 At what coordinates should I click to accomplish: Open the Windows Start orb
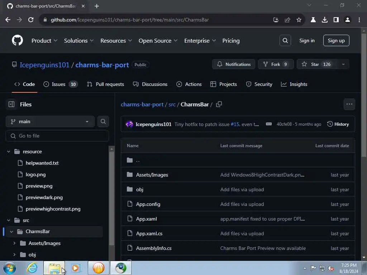10,268
